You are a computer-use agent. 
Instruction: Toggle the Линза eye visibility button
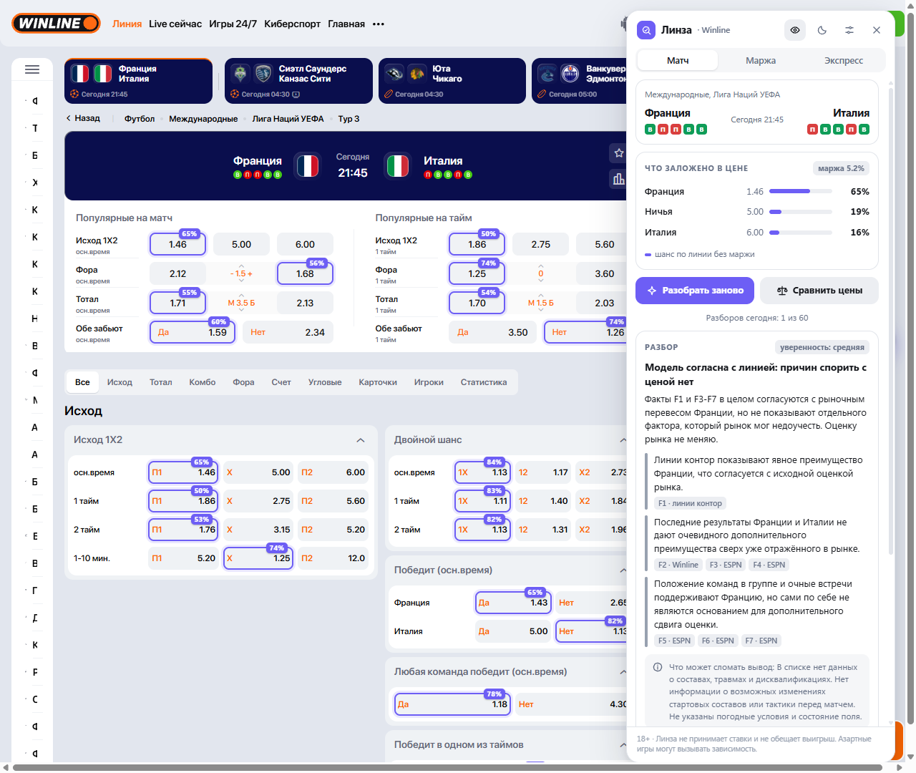coord(795,30)
